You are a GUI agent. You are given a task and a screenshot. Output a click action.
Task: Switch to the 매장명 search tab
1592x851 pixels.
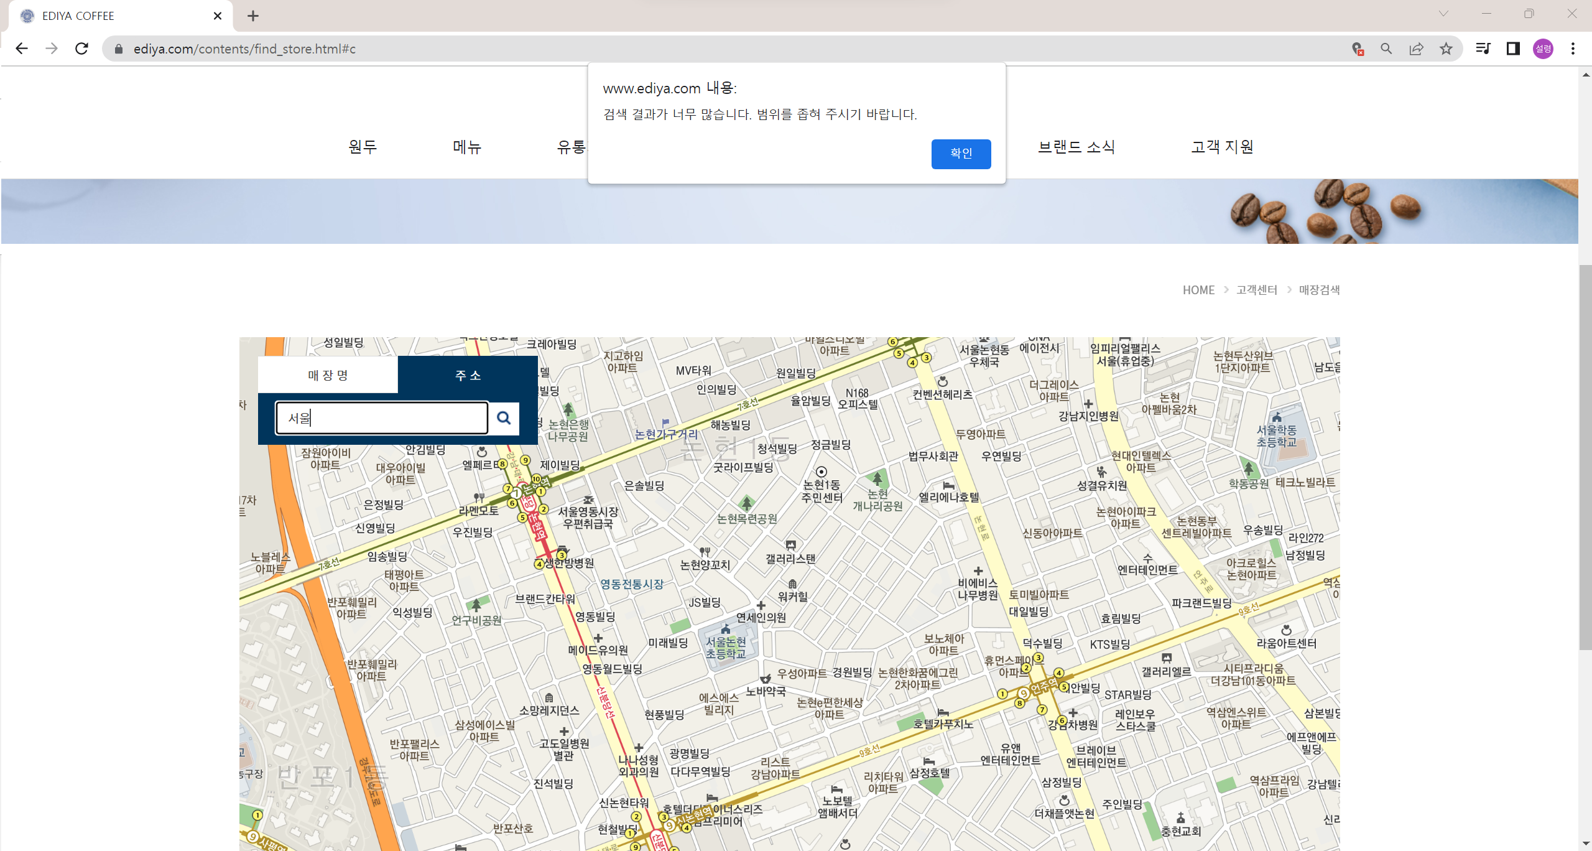pyautogui.click(x=328, y=375)
